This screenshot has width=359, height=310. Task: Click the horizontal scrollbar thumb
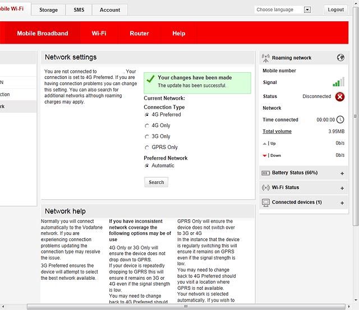coord(186,307)
